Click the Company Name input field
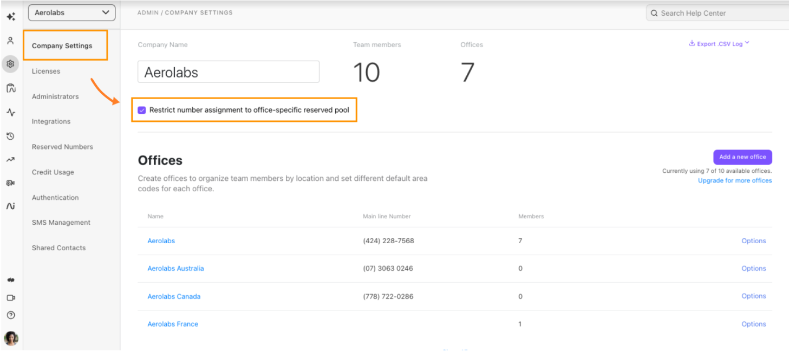The width and height of the screenshot is (789, 351). (x=229, y=71)
